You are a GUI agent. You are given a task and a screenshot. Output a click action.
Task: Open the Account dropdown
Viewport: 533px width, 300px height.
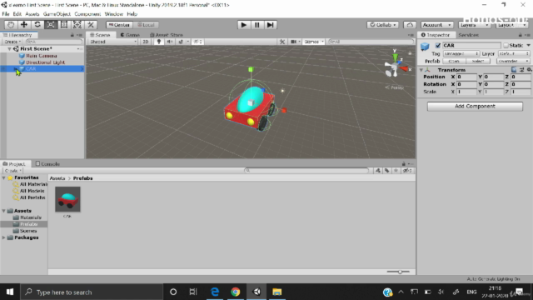pyautogui.click(x=436, y=25)
